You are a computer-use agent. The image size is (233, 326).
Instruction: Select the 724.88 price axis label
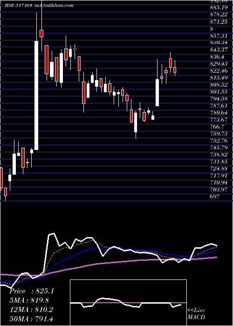point(219,169)
